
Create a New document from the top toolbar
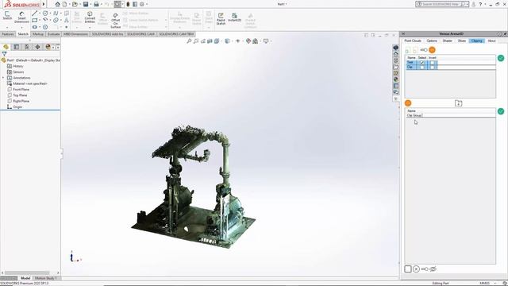point(64,4)
